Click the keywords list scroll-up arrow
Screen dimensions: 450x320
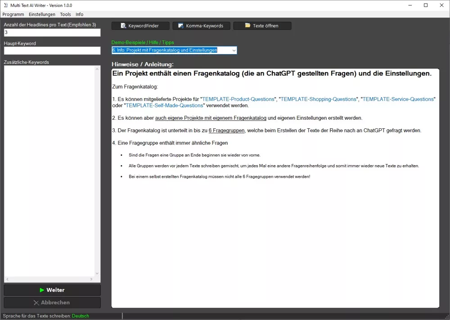(97, 69)
